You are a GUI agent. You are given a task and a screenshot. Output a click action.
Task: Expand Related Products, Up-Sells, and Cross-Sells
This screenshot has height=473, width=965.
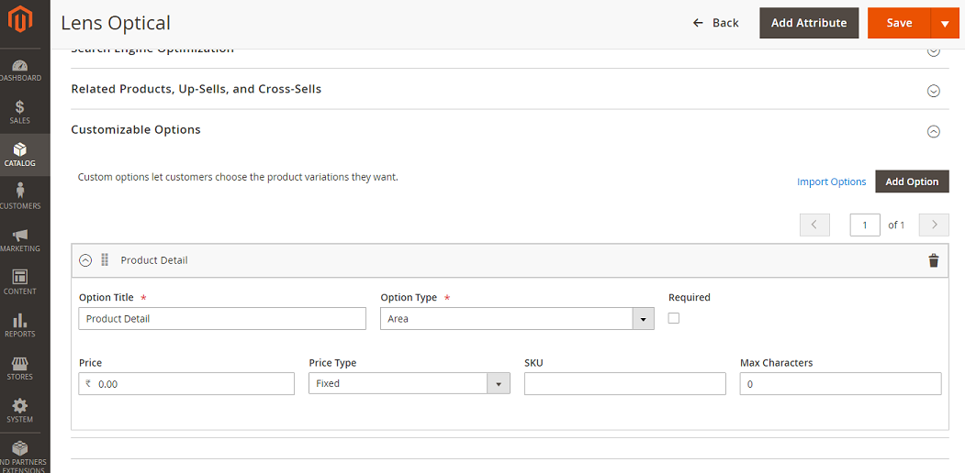[x=934, y=91]
